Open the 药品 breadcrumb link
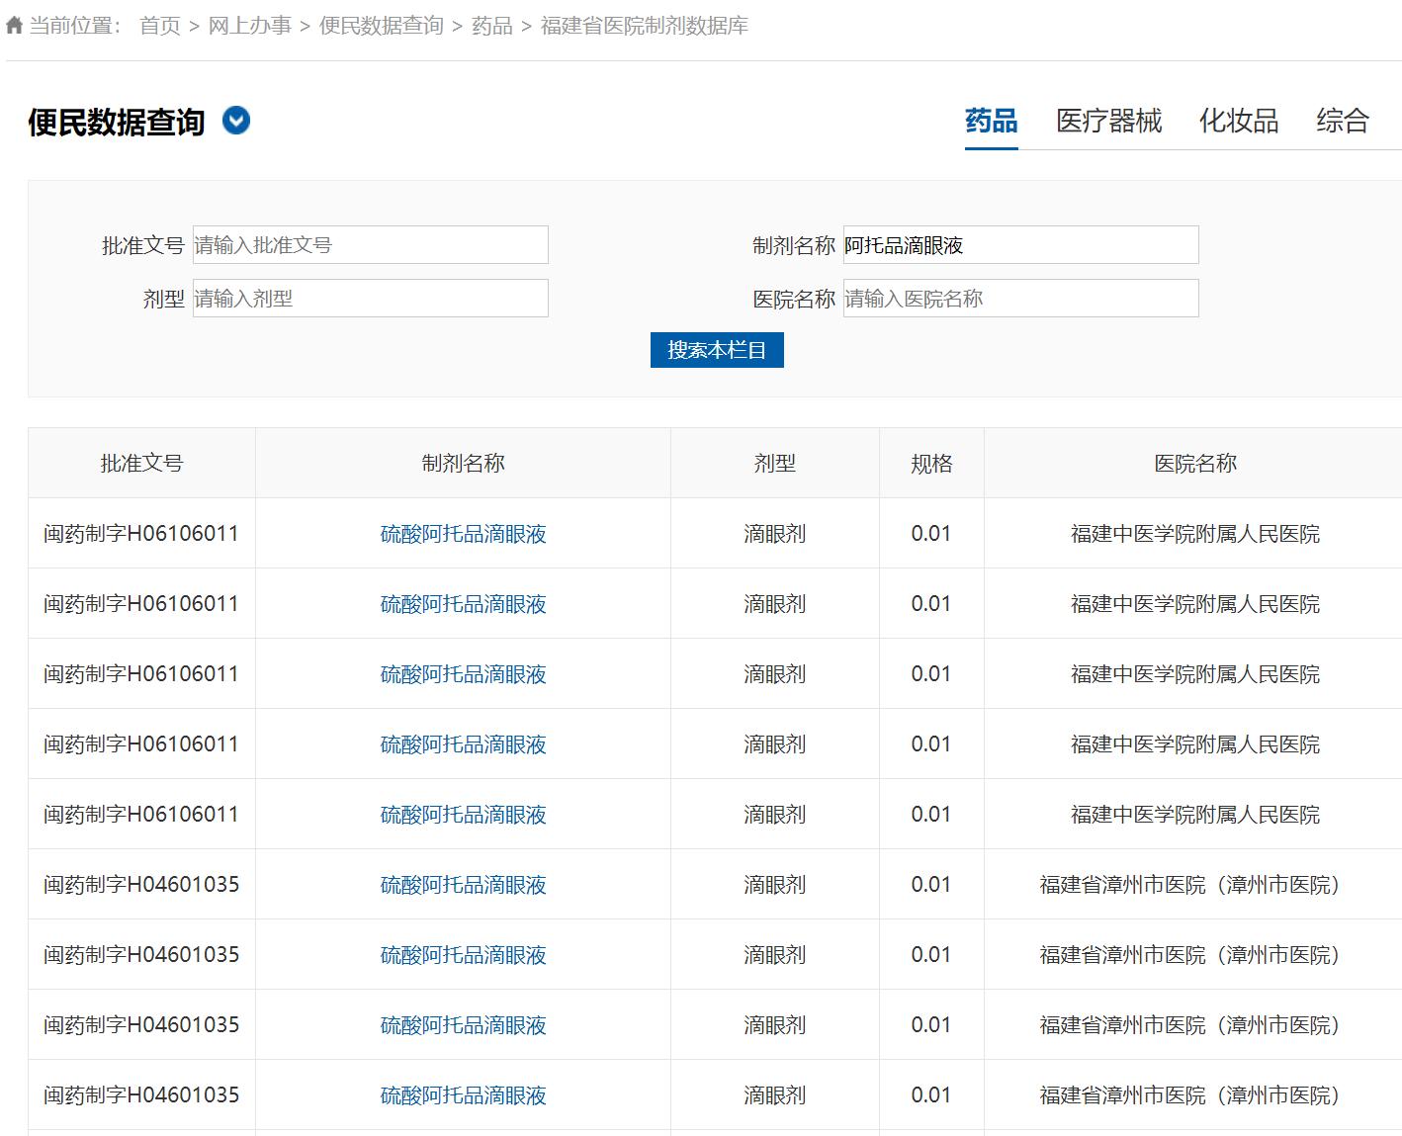The image size is (1402, 1136). tap(502, 27)
